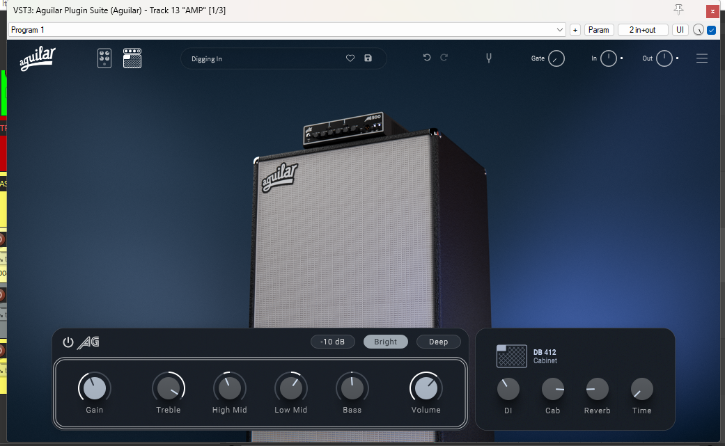Toggle the plugin bypass checkbox
Image resolution: width=725 pixels, height=446 pixels.
pos(712,30)
